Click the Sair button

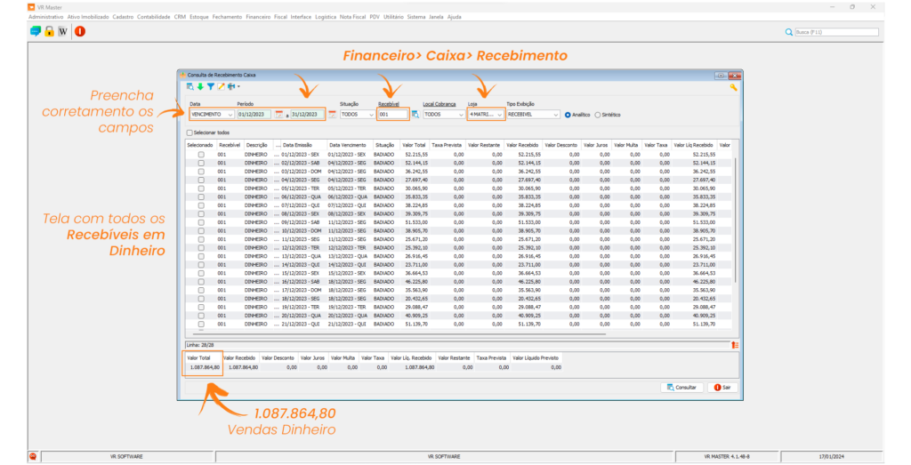tap(722, 388)
